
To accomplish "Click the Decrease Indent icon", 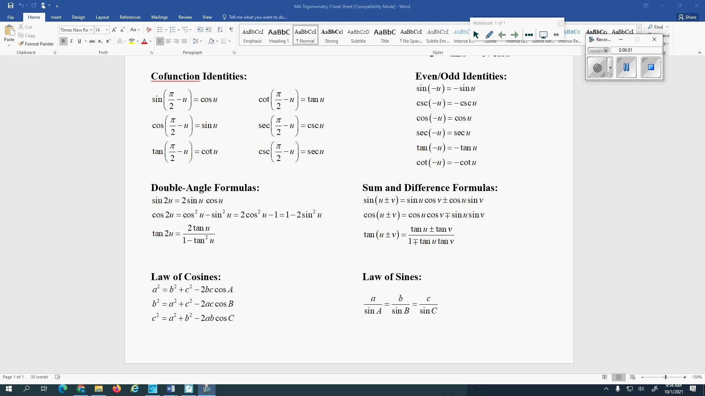I will [200, 30].
